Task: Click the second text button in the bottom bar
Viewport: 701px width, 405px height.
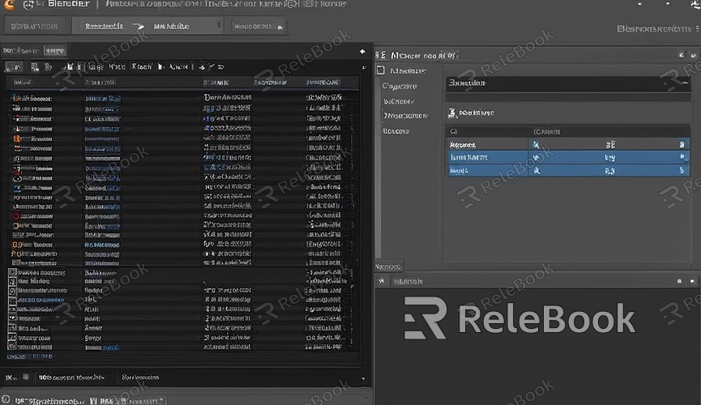Action: (140, 377)
